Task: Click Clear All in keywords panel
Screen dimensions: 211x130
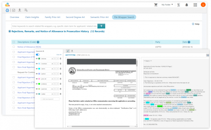Action: [59, 54]
